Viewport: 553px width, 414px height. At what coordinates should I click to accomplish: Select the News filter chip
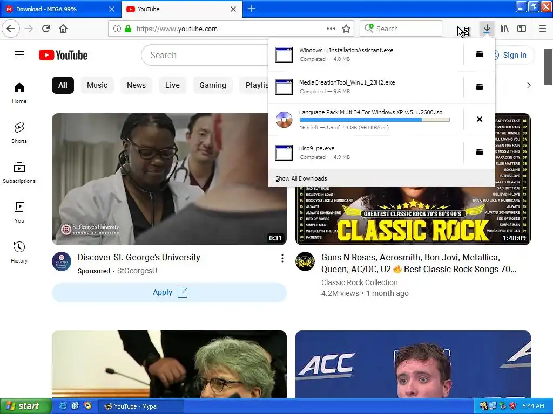[136, 85]
